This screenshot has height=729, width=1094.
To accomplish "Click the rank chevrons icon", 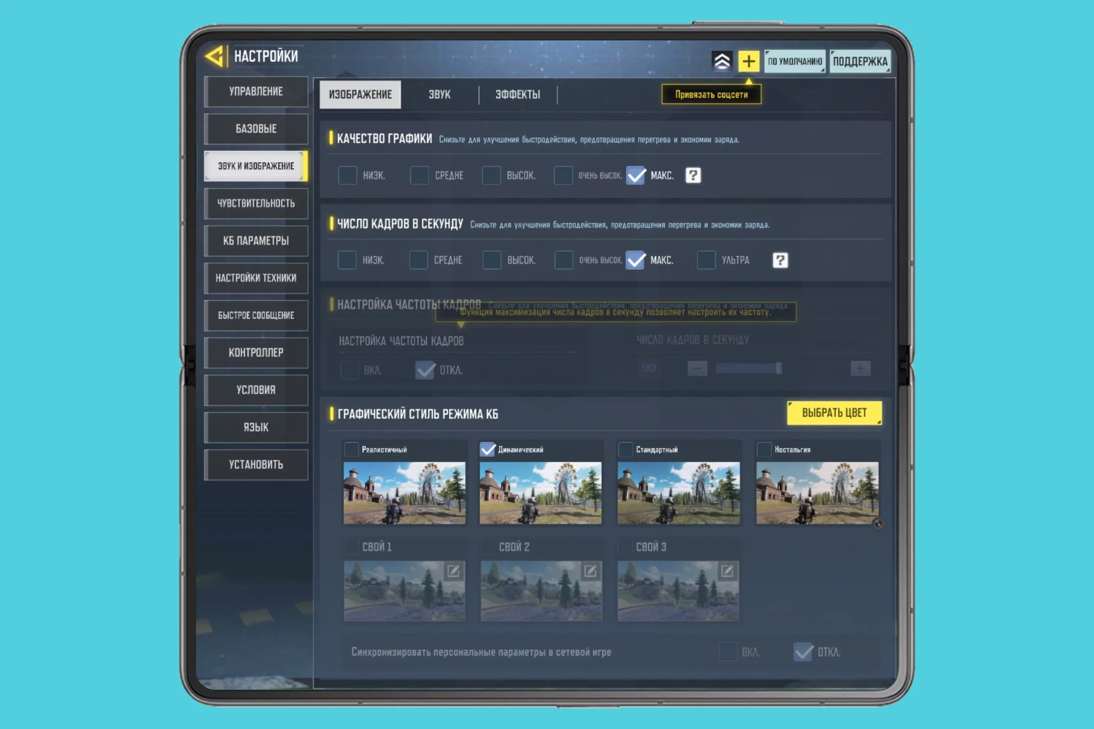I will 721,61.
